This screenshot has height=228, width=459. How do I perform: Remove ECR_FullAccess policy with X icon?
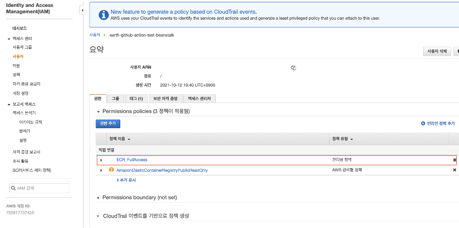454,160
